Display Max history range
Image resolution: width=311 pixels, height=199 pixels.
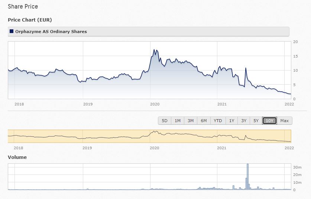(284, 121)
